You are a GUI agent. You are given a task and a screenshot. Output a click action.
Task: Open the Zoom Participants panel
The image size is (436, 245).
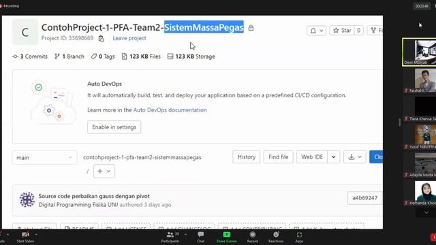170,238
